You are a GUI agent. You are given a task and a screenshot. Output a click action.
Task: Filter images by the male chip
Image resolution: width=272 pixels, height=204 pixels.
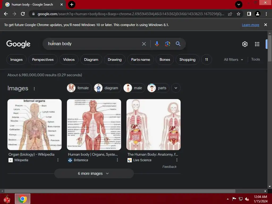click(x=134, y=88)
